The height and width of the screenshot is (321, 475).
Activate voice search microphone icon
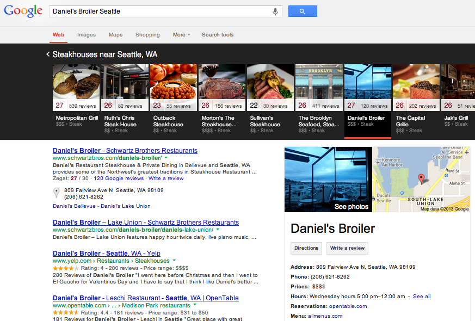click(x=275, y=11)
